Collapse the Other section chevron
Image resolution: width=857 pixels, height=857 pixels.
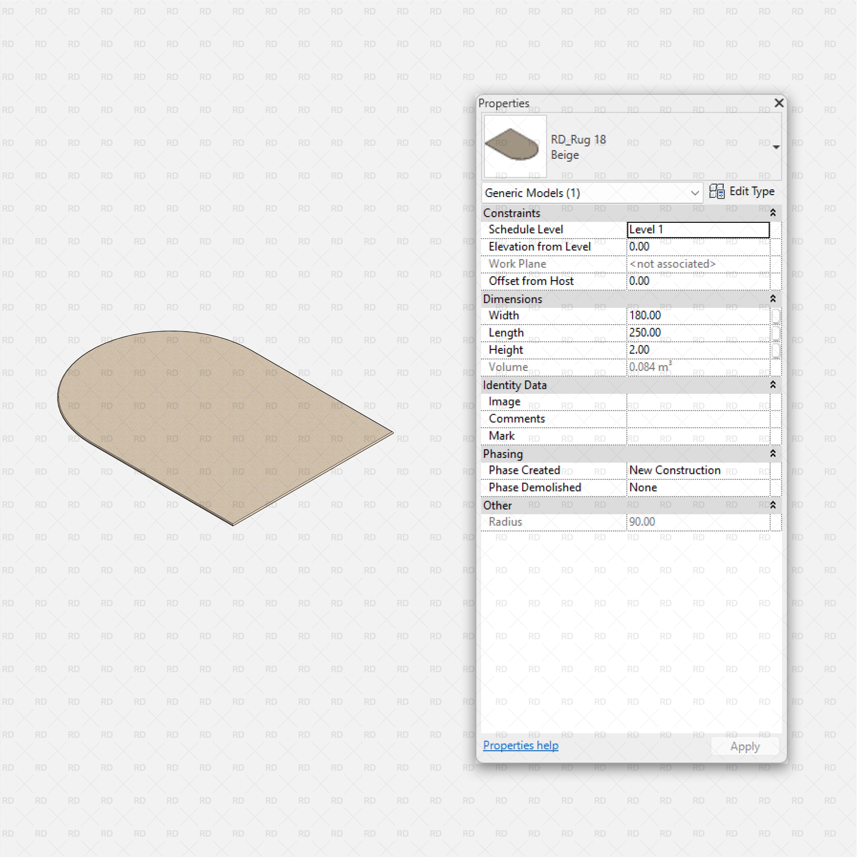point(773,505)
